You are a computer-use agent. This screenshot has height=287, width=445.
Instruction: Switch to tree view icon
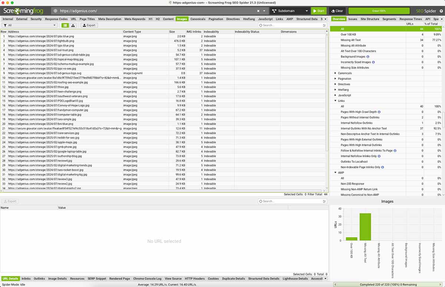click(x=73, y=25)
